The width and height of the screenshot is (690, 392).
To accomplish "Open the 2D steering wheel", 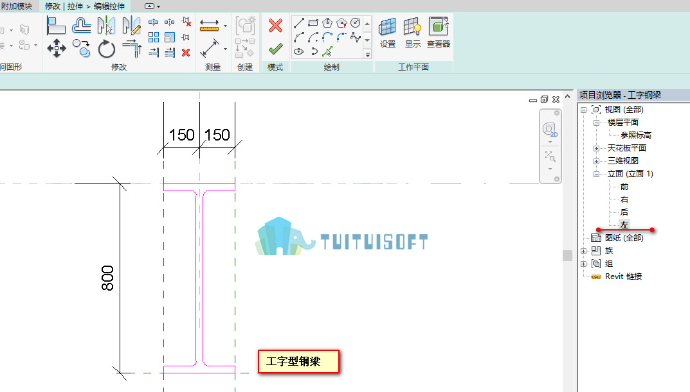I will point(550,130).
